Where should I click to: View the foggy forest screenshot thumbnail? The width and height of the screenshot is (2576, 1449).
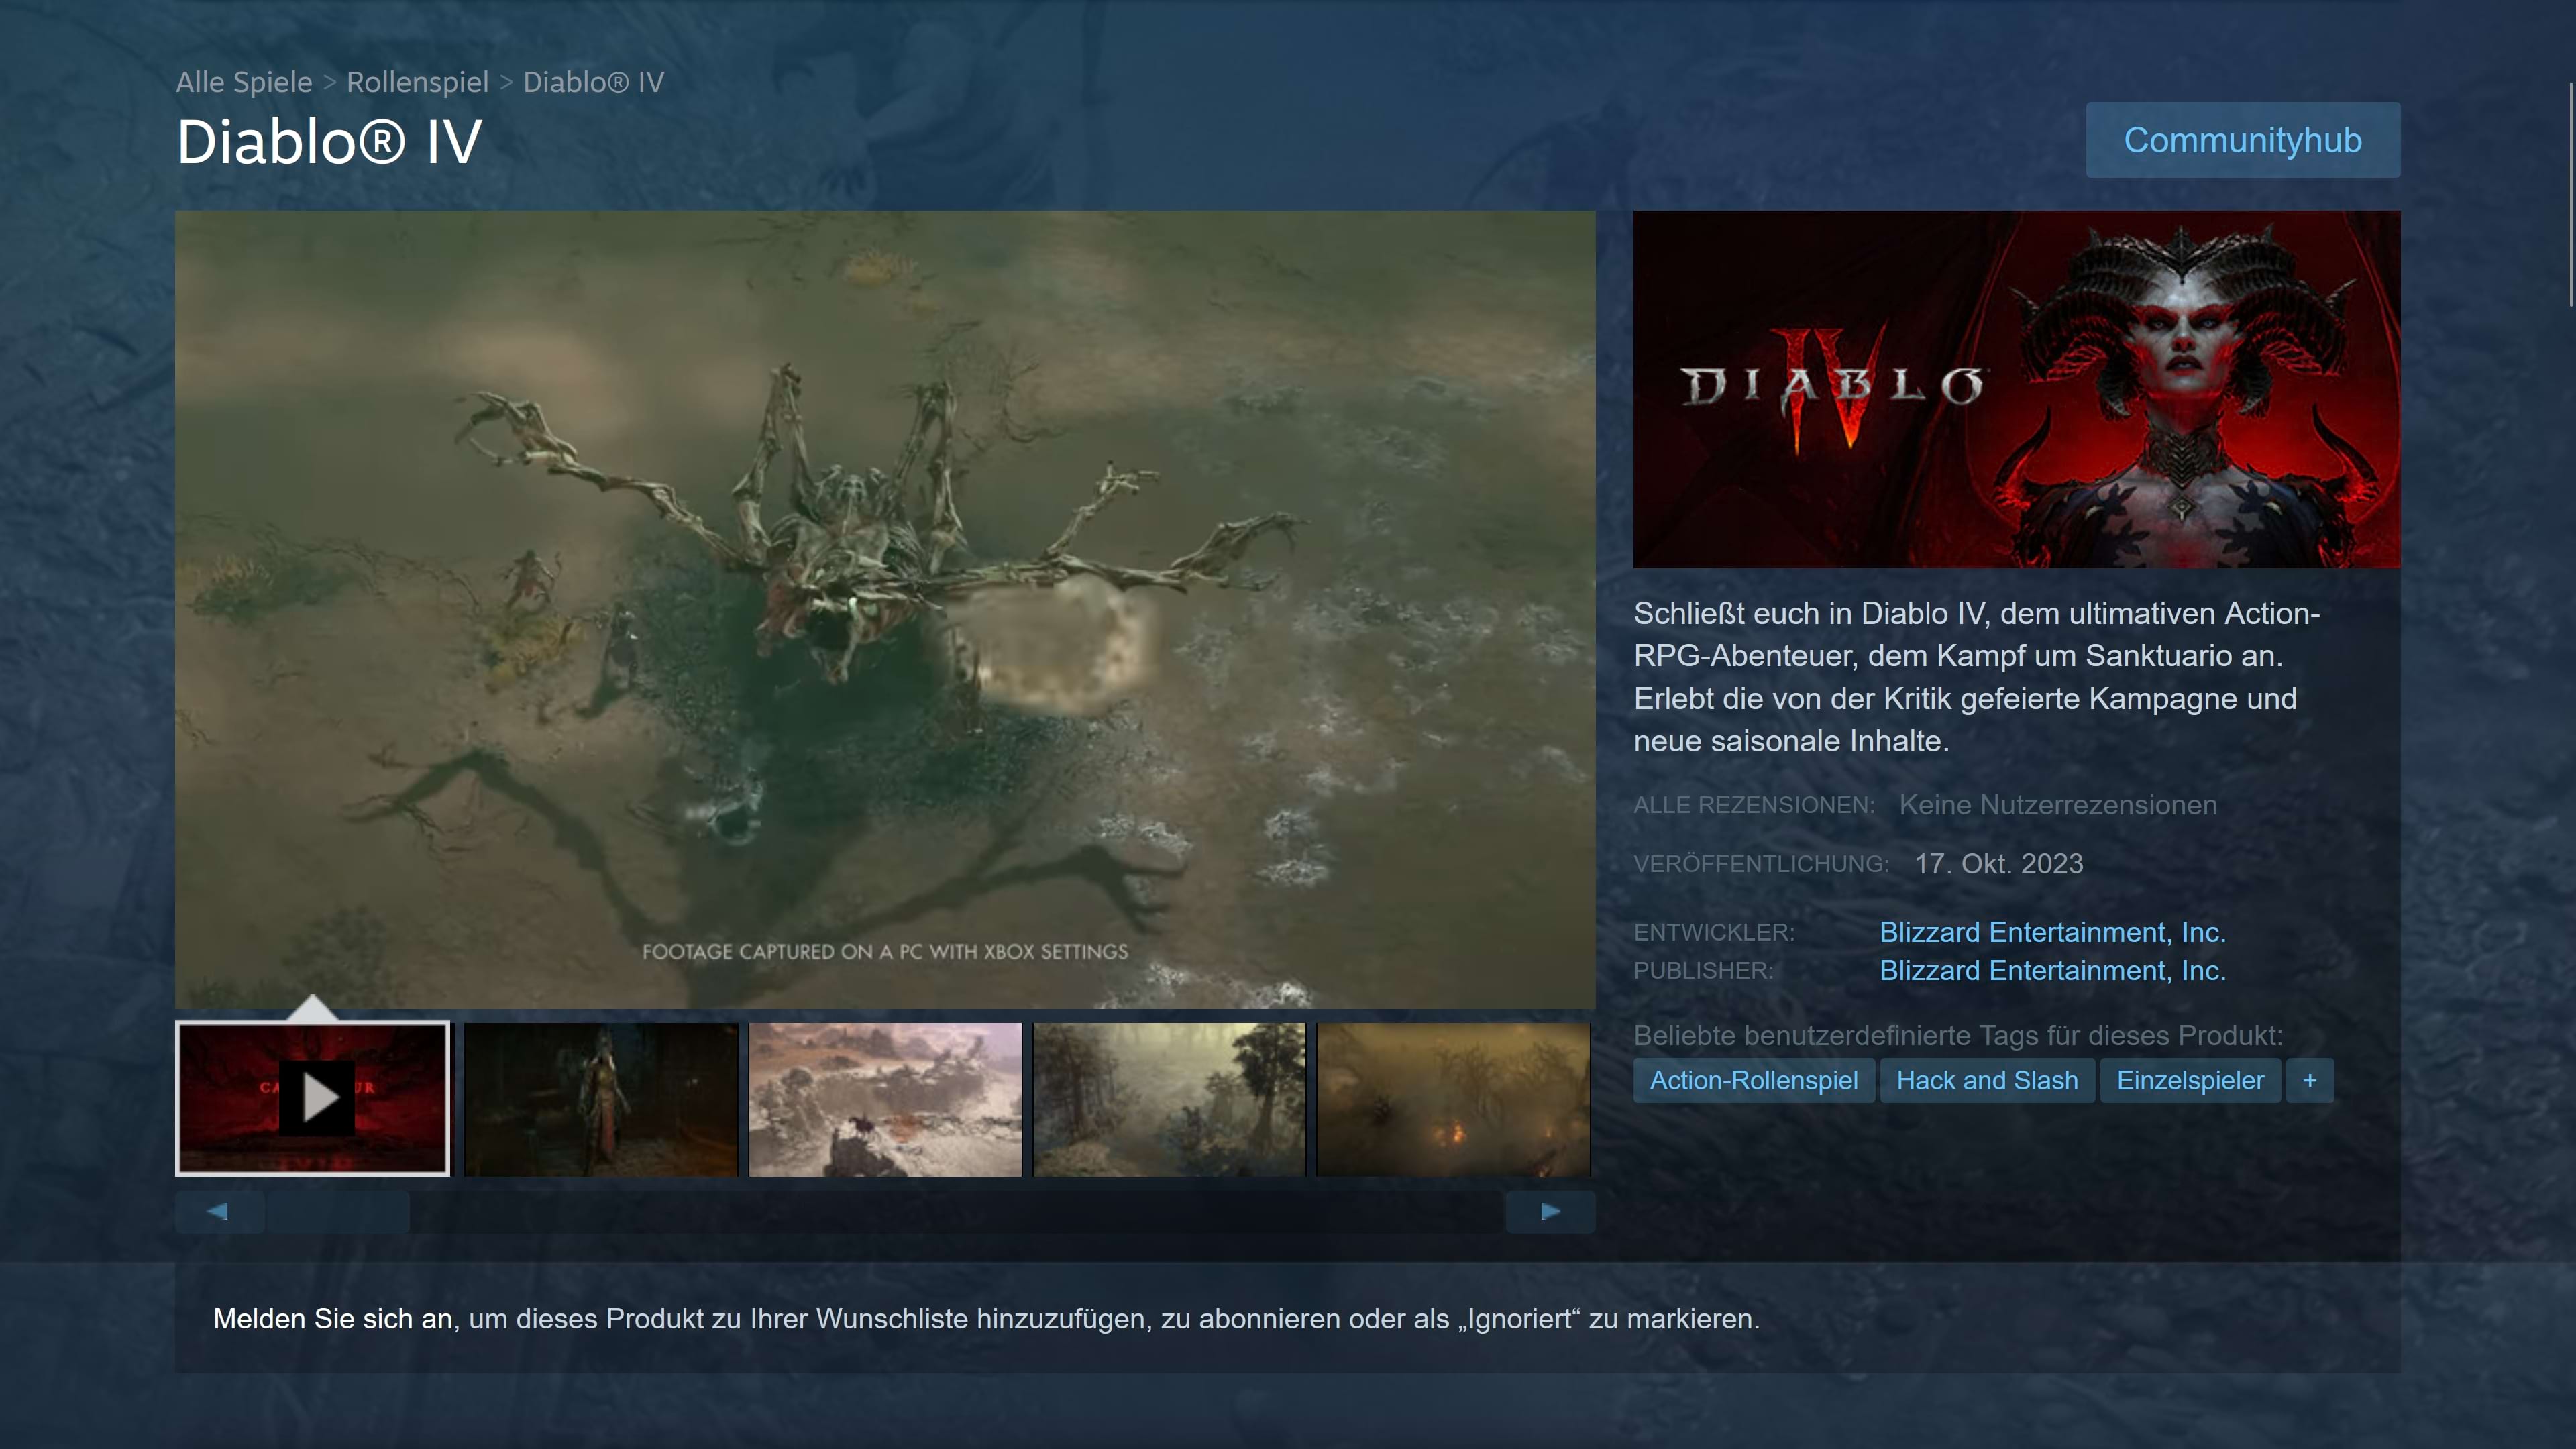point(1169,1098)
